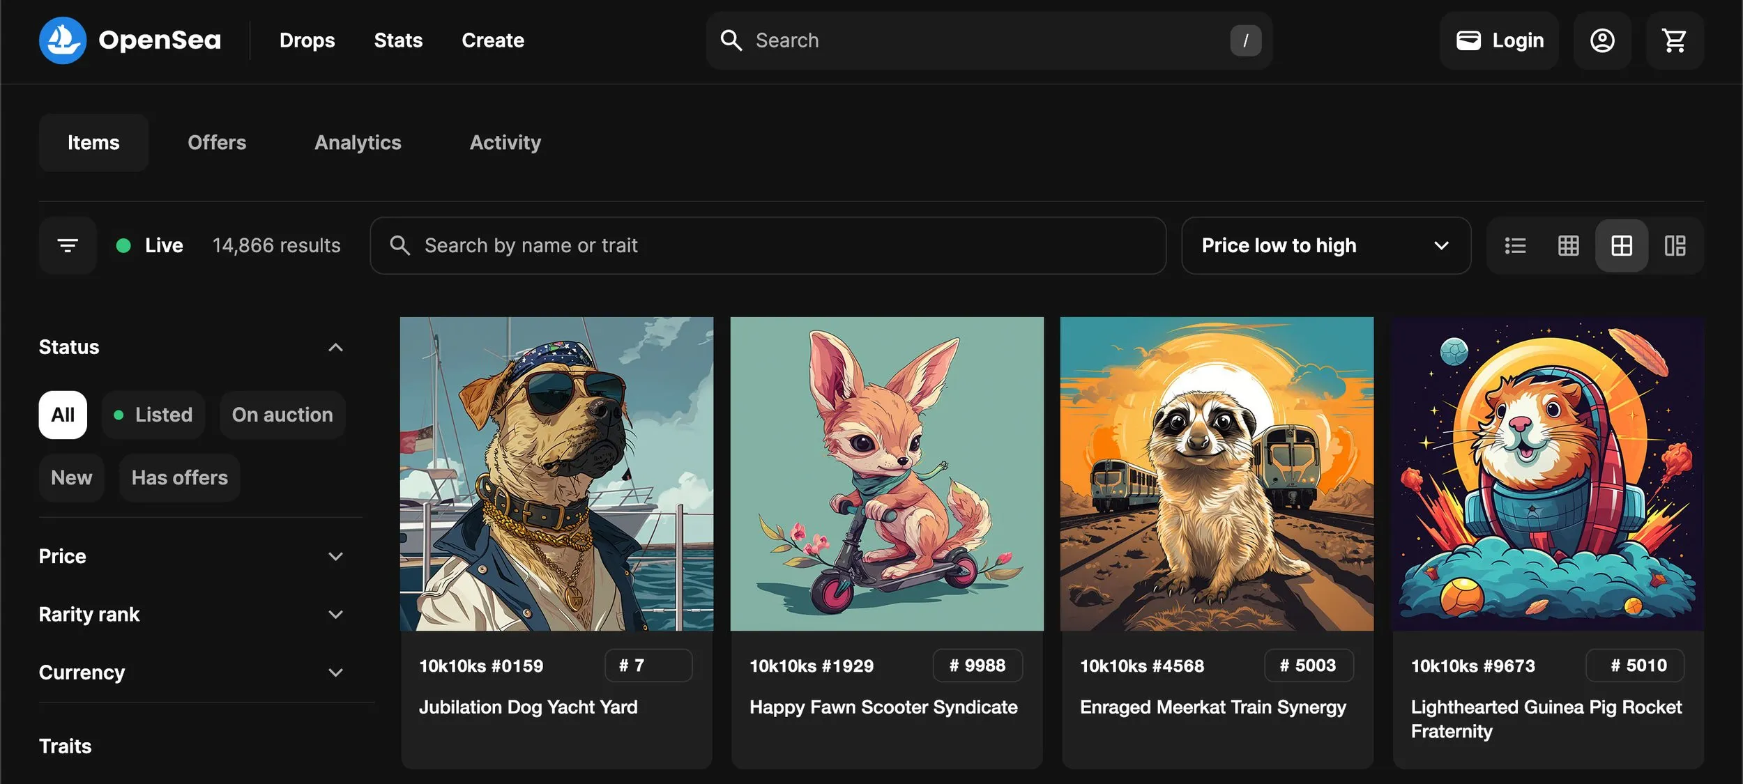Switch to the Analytics tab
This screenshot has height=784, width=1743.
pos(358,143)
